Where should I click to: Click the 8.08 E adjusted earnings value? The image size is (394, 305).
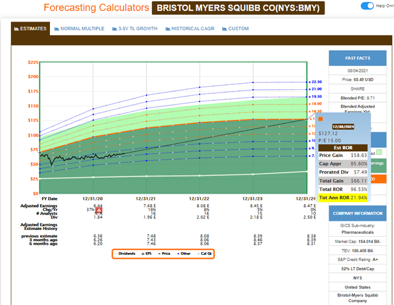pyautogui.click(x=203, y=206)
